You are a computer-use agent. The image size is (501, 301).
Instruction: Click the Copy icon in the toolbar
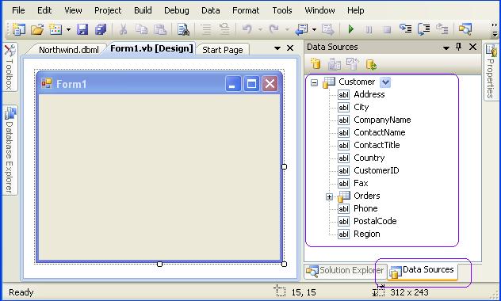[141, 29]
